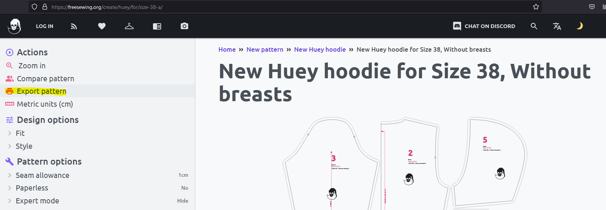Click the search magnifier icon
This screenshot has width=606, height=210.
click(x=534, y=26)
